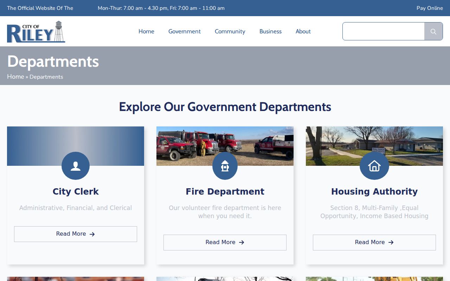Open the City Clerk card title
This screenshot has width=450, height=281.
point(76,191)
